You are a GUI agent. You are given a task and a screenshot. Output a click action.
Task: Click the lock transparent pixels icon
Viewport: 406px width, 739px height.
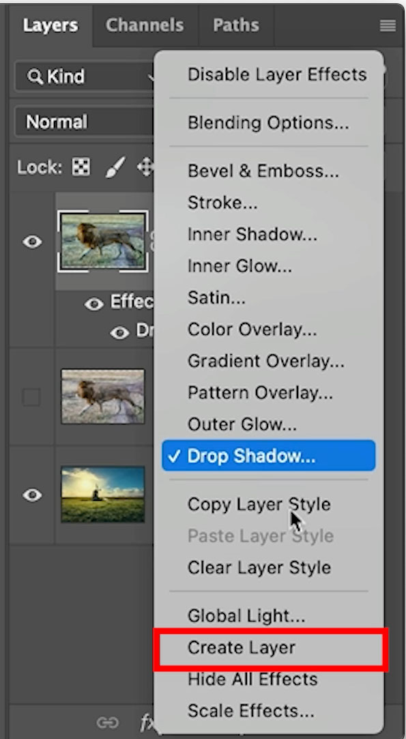pyautogui.click(x=81, y=167)
